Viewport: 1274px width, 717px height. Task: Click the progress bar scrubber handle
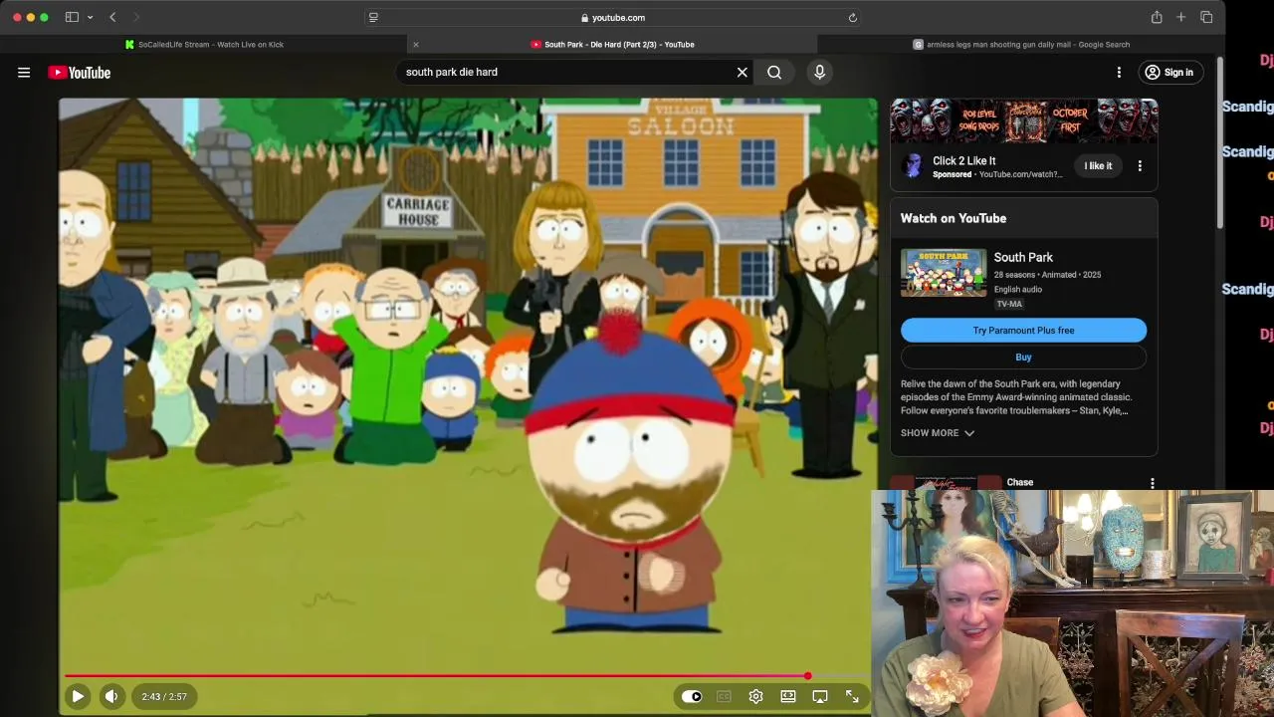[807, 676]
